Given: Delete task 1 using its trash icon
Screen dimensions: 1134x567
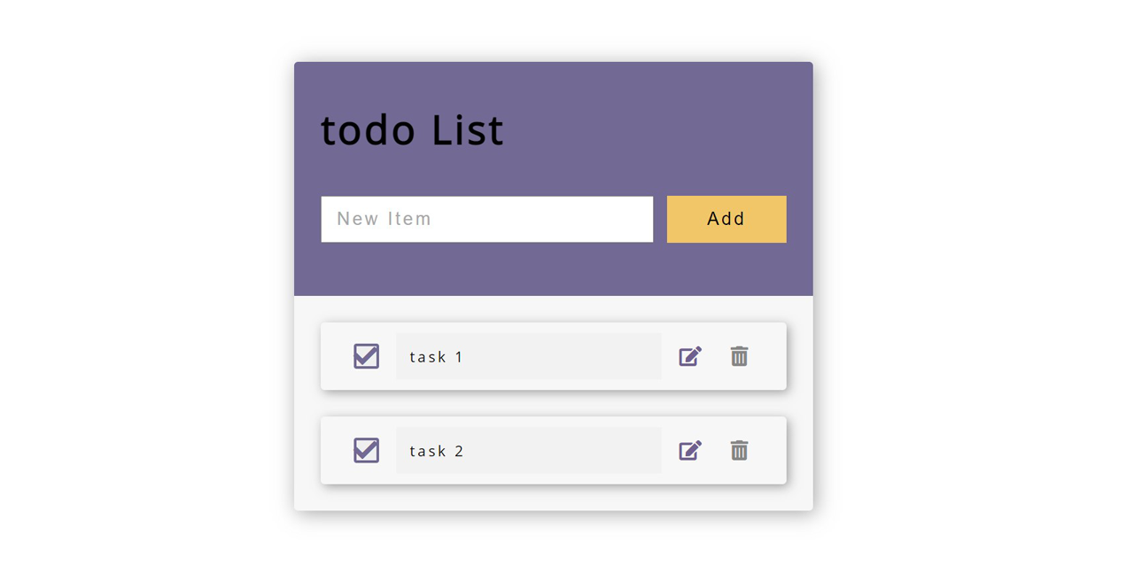Looking at the screenshot, I should [x=739, y=356].
